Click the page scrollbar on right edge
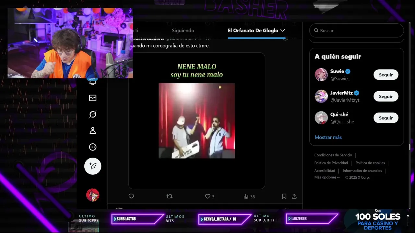Image resolution: width=415 pixels, height=233 pixels. click(410, 147)
